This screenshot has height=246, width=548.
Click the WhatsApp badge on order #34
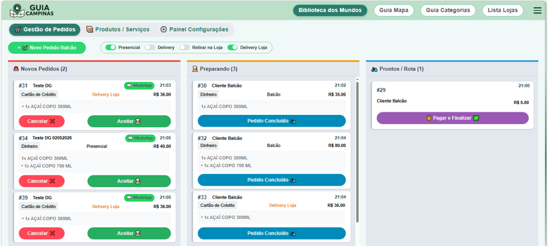point(141,138)
